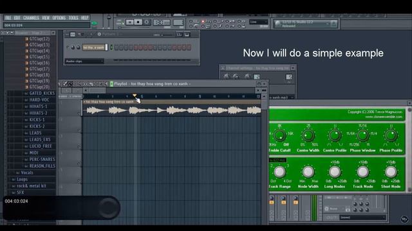The width and height of the screenshot is (412, 231).
Task: Open the TOOLS menu
Action: pos(73,18)
